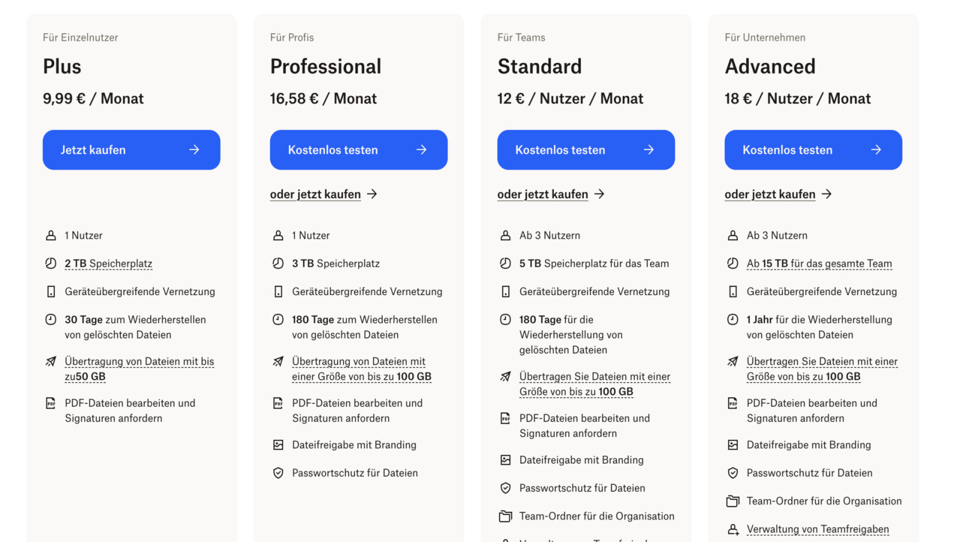Click "Verwaltung von Teamfreigaben" in the Advanced plan
963x542 pixels.
click(817, 529)
